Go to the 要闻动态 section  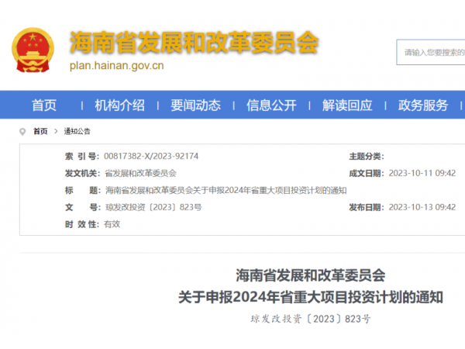[x=195, y=105]
